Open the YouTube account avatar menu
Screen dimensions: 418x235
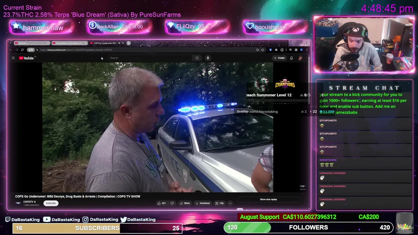pos(300,58)
